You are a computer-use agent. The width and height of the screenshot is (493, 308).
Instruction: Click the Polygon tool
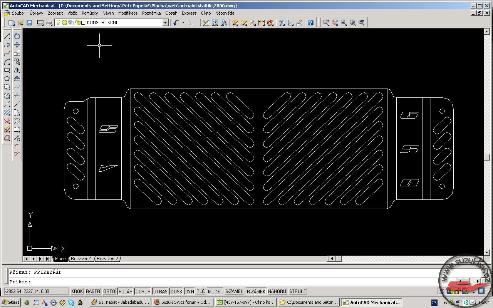(x=7, y=79)
